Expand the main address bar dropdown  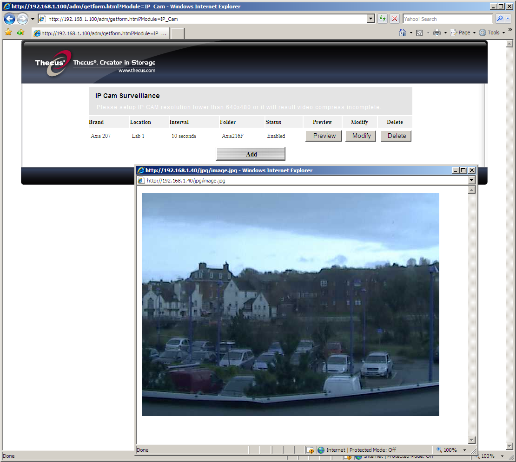tap(371, 19)
